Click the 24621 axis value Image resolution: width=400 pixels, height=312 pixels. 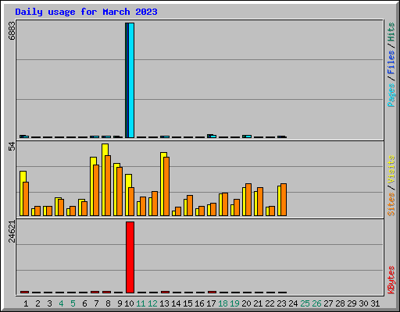[x=12, y=232]
